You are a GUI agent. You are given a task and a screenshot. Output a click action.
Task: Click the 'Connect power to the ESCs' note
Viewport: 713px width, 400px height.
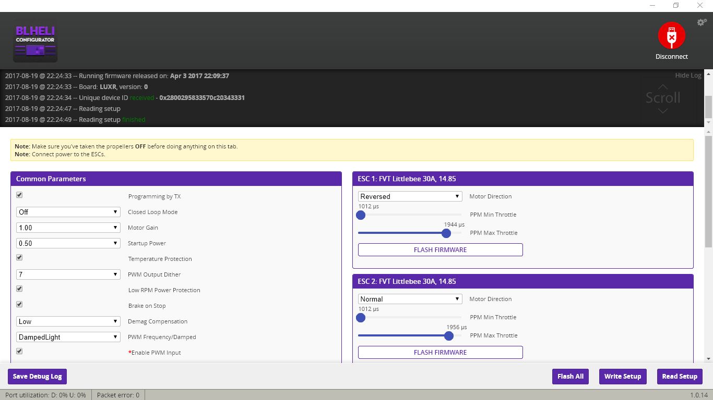pos(60,154)
